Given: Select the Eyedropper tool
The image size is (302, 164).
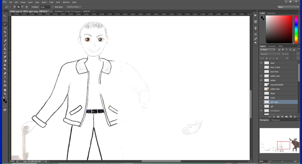Looking at the screenshot, I should pyautogui.click(x=5, y=36).
